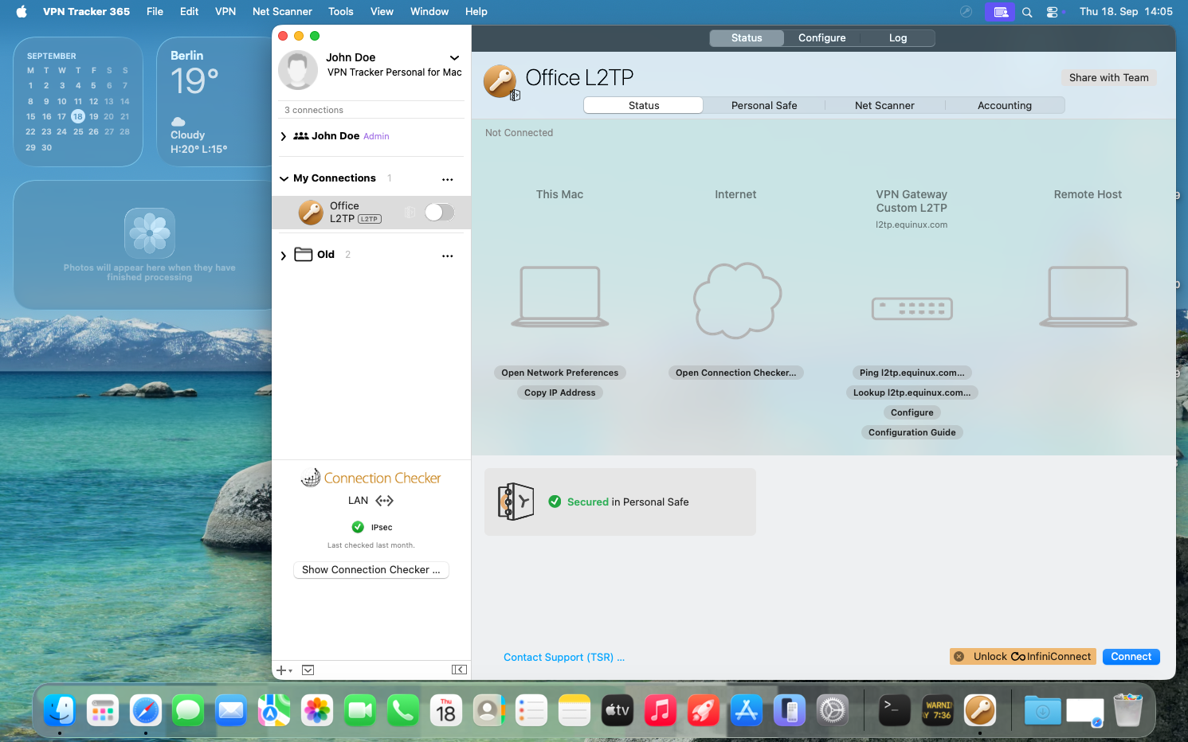Open the Net Scanner menu
1188x742 pixels.
tap(282, 11)
